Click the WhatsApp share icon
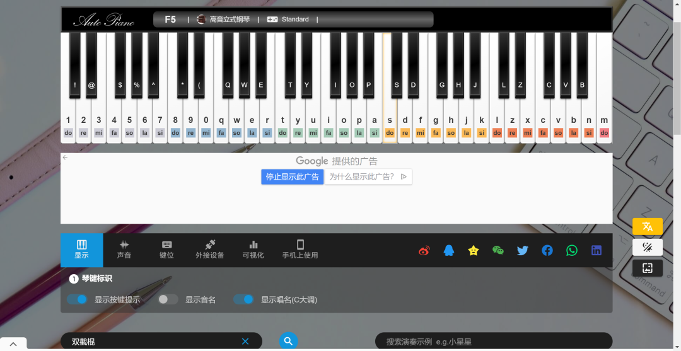Viewport: 681px width, 351px height. [x=572, y=250]
